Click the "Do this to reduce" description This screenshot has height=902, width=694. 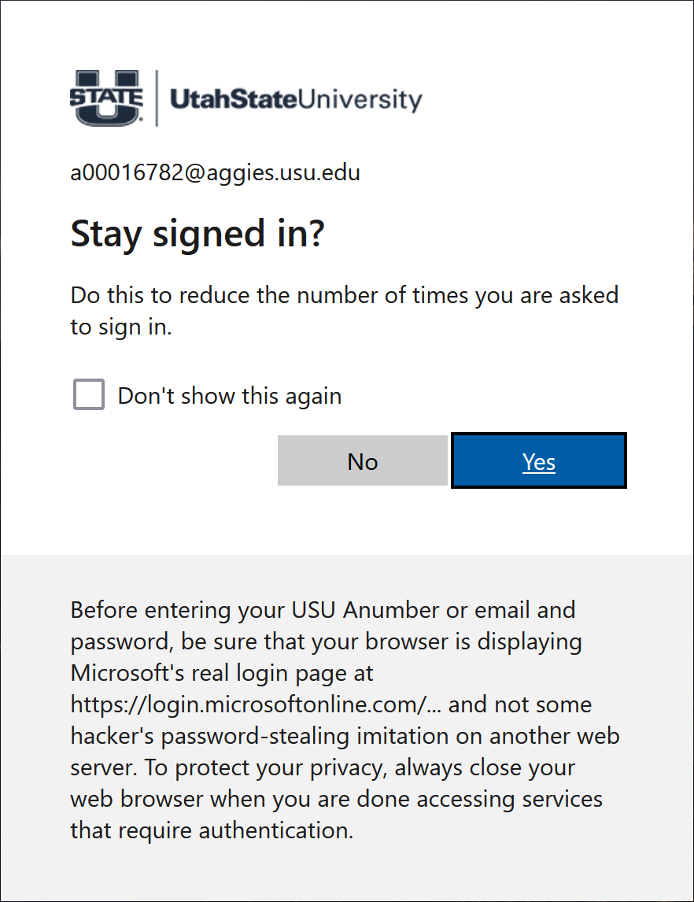coord(345,295)
